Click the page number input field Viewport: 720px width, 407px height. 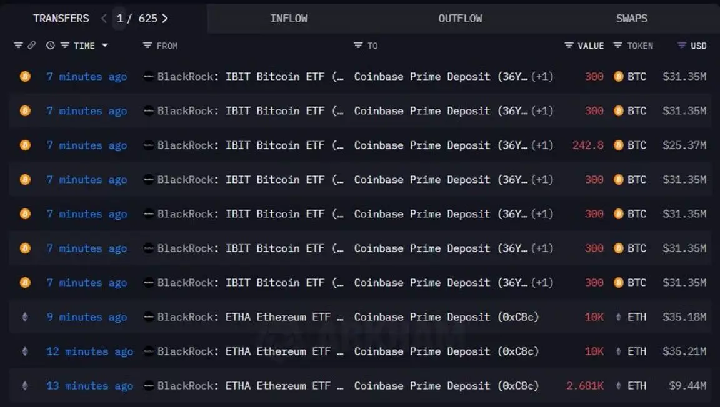(120, 19)
